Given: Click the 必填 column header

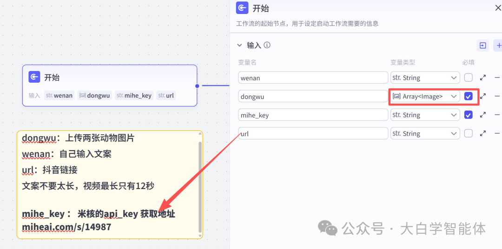Looking at the screenshot, I should pyautogui.click(x=469, y=62).
